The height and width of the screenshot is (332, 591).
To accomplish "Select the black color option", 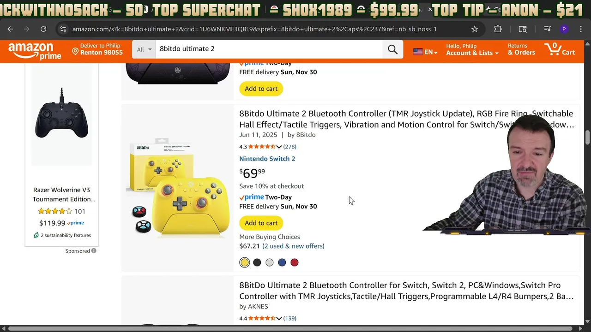I will click(257, 262).
